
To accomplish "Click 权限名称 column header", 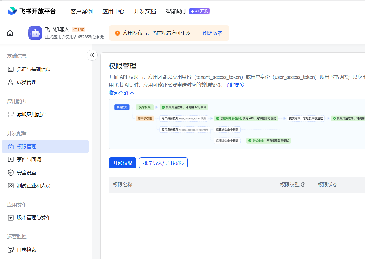I will (123, 185).
